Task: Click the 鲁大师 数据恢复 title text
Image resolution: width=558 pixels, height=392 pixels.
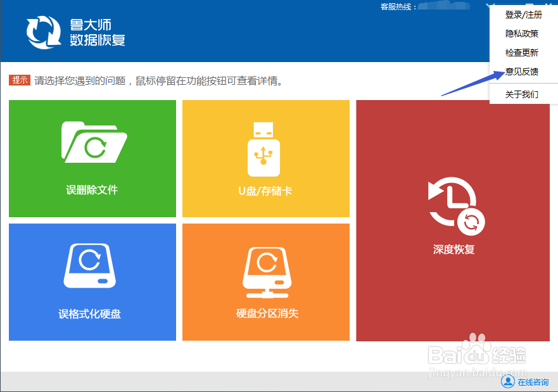Action: point(97,32)
